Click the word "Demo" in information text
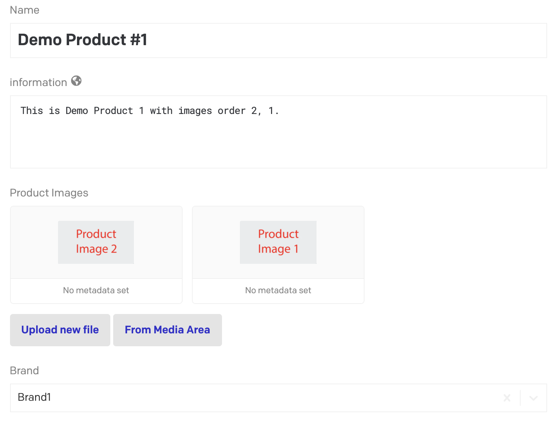This screenshot has width=560, height=433. 77,111
